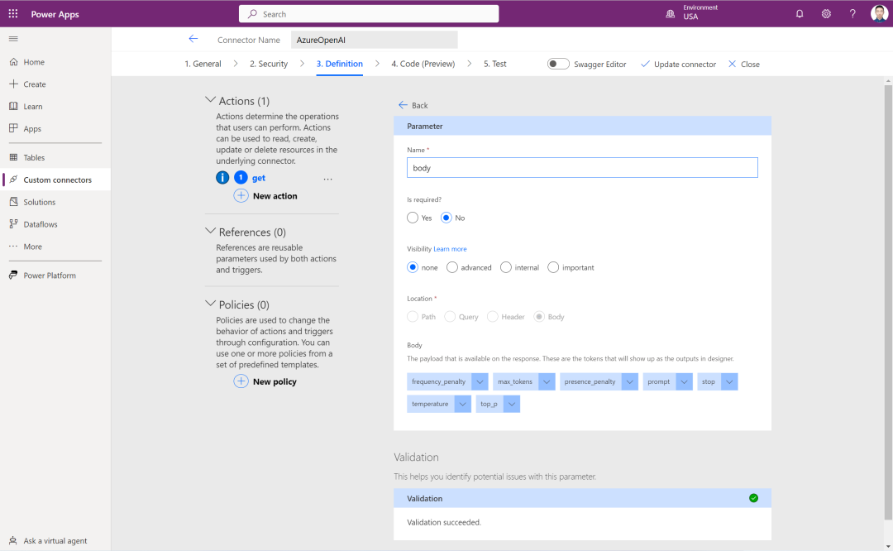
Task: Click the Connector Name field
Action: tap(375, 40)
